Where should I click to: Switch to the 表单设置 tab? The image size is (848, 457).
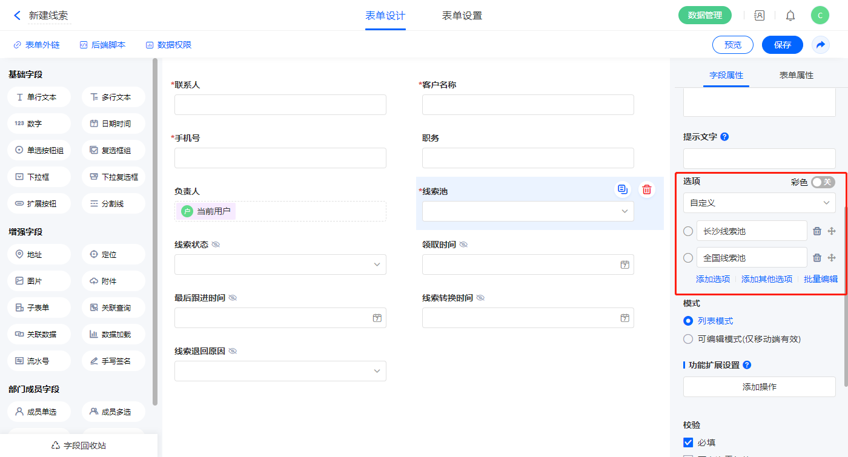(462, 16)
